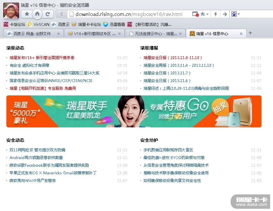Open 手机预装应用新规存四大盲区 article

tap(168, 150)
